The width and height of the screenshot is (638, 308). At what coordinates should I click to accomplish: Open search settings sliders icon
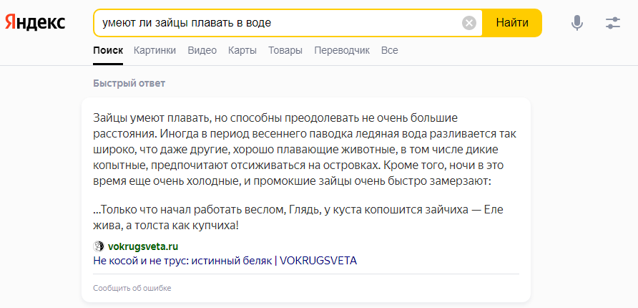pyautogui.click(x=613, y=23)
